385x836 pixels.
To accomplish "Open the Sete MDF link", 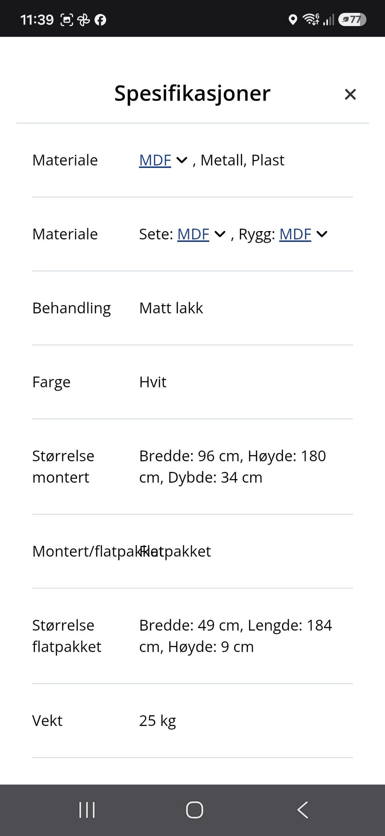I will coord(193,234).
